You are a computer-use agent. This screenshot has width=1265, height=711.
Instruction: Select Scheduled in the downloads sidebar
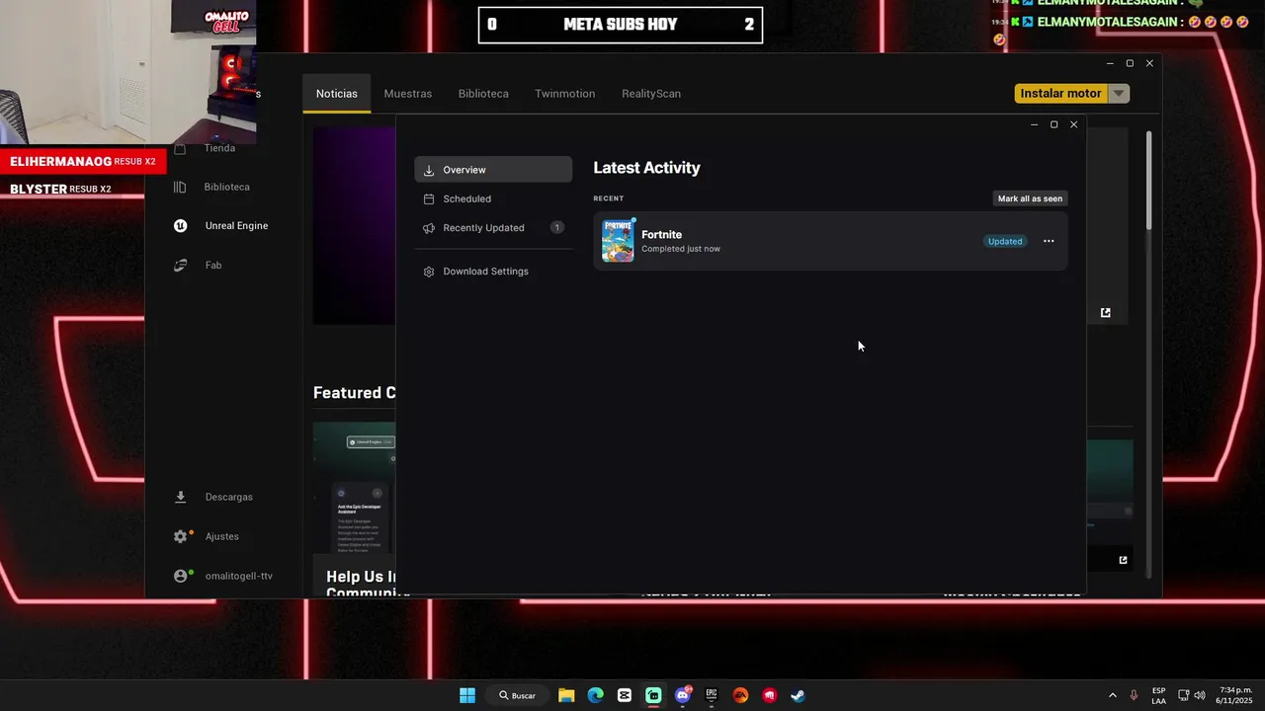coord(493,198)
